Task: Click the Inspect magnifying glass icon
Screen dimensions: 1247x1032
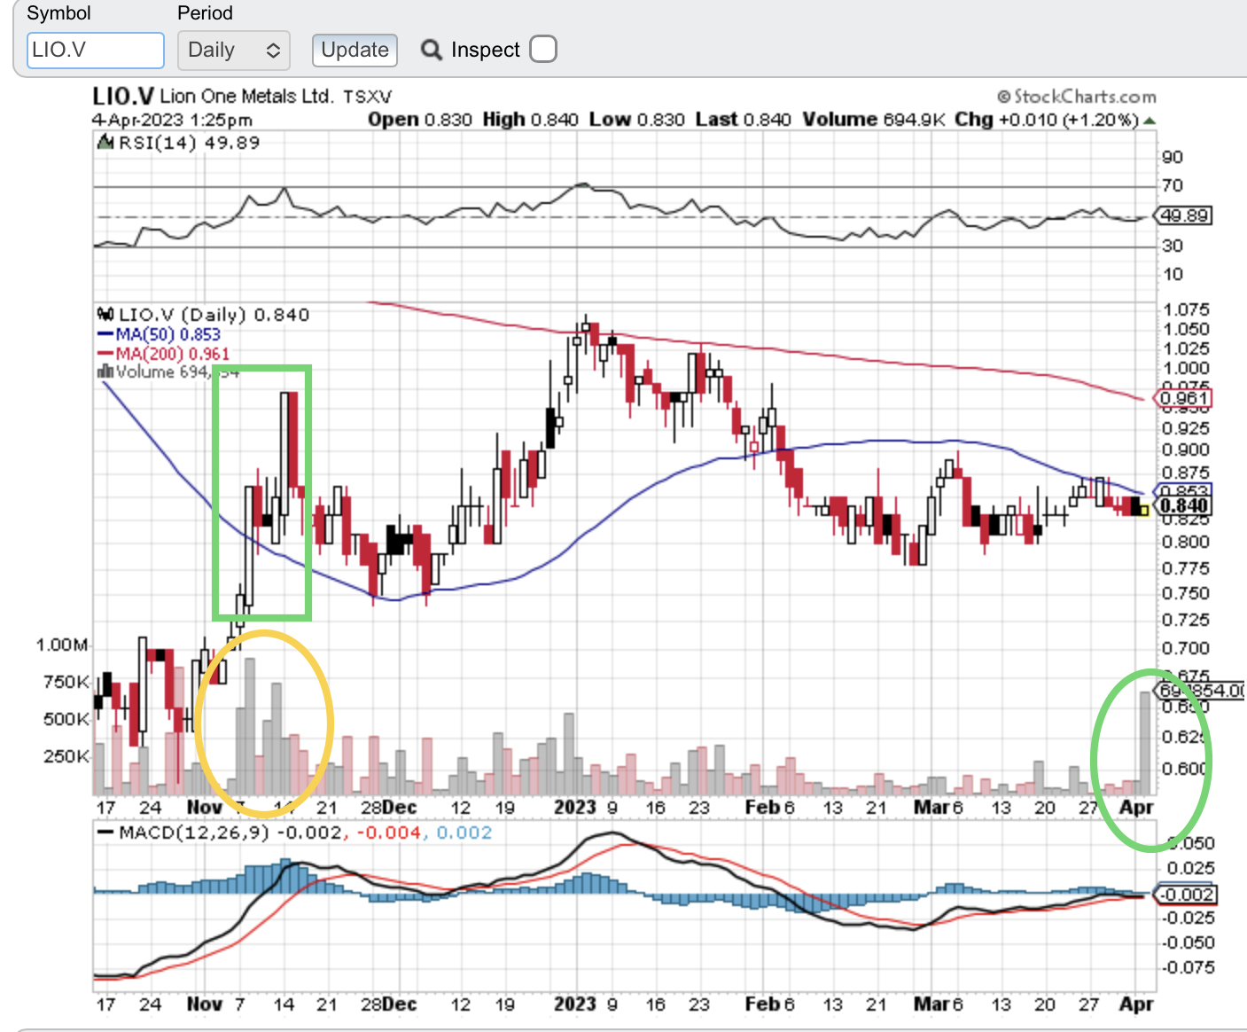Action: pyautogui.click(x=432, y=50)
